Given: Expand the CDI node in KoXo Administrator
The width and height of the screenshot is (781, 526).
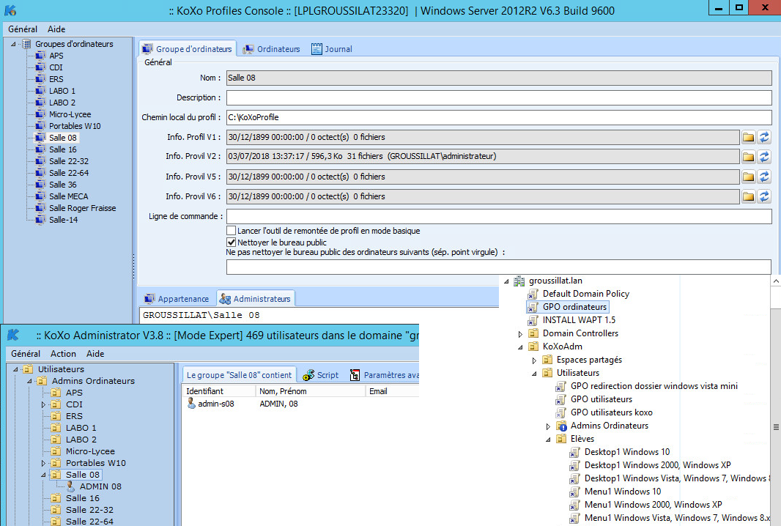Looking at the screenshot, I should pos(43,404).
